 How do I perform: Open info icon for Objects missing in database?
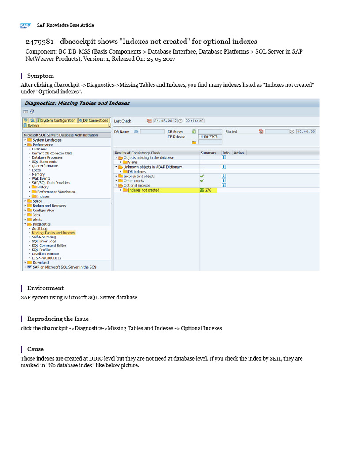[x=224, y=157]
